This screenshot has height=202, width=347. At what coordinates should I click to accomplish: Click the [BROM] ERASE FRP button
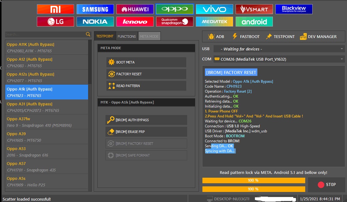point(146,132)
